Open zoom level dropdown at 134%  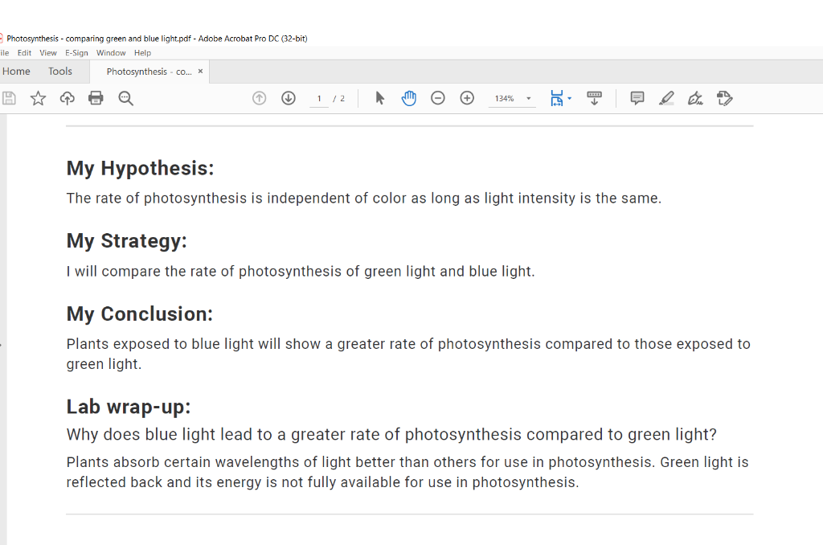pyautogui.click(x=529, y=98)
